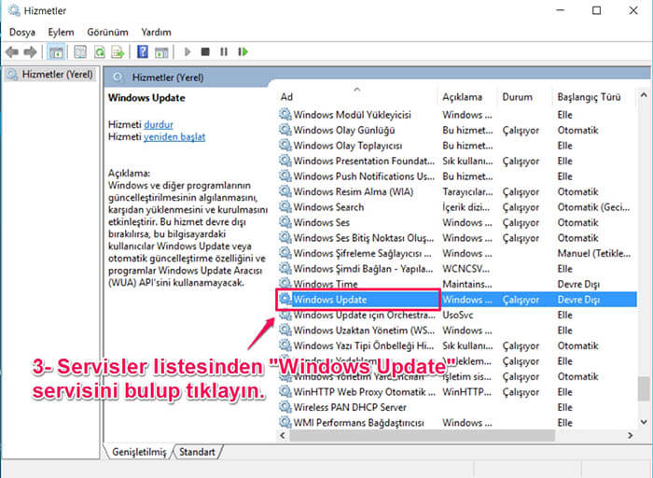Open the blue Help toolbar icon
Image resolution: width=653 pixels, height=478 pixels.
144,52
